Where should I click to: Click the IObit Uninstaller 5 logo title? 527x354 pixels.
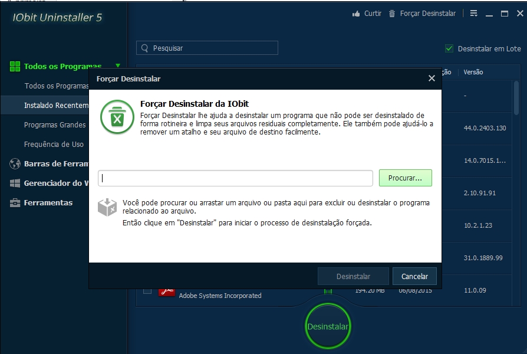coord(57,18)
